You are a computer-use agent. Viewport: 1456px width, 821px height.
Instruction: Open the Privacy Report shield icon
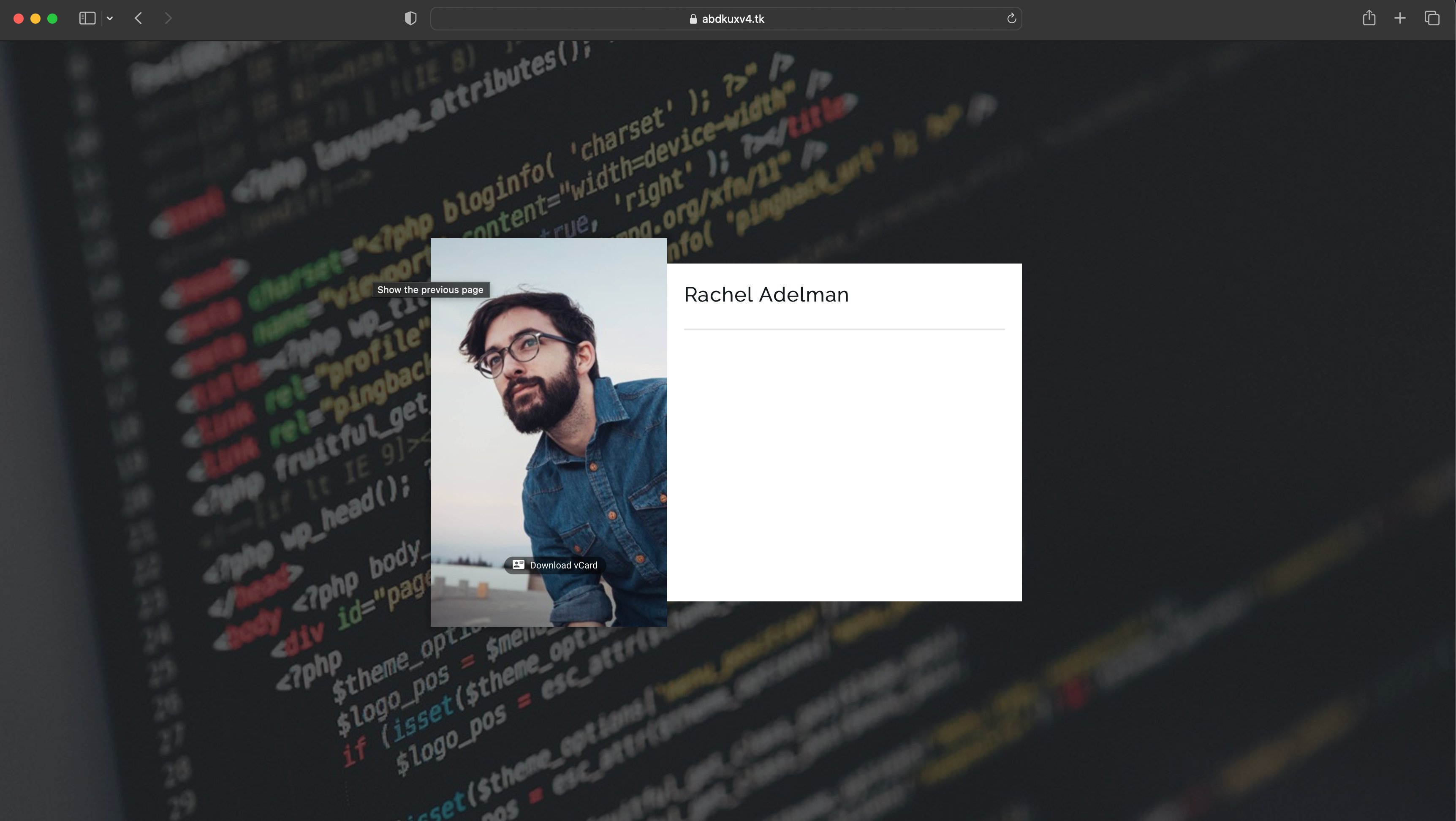[x=411, y=19]
